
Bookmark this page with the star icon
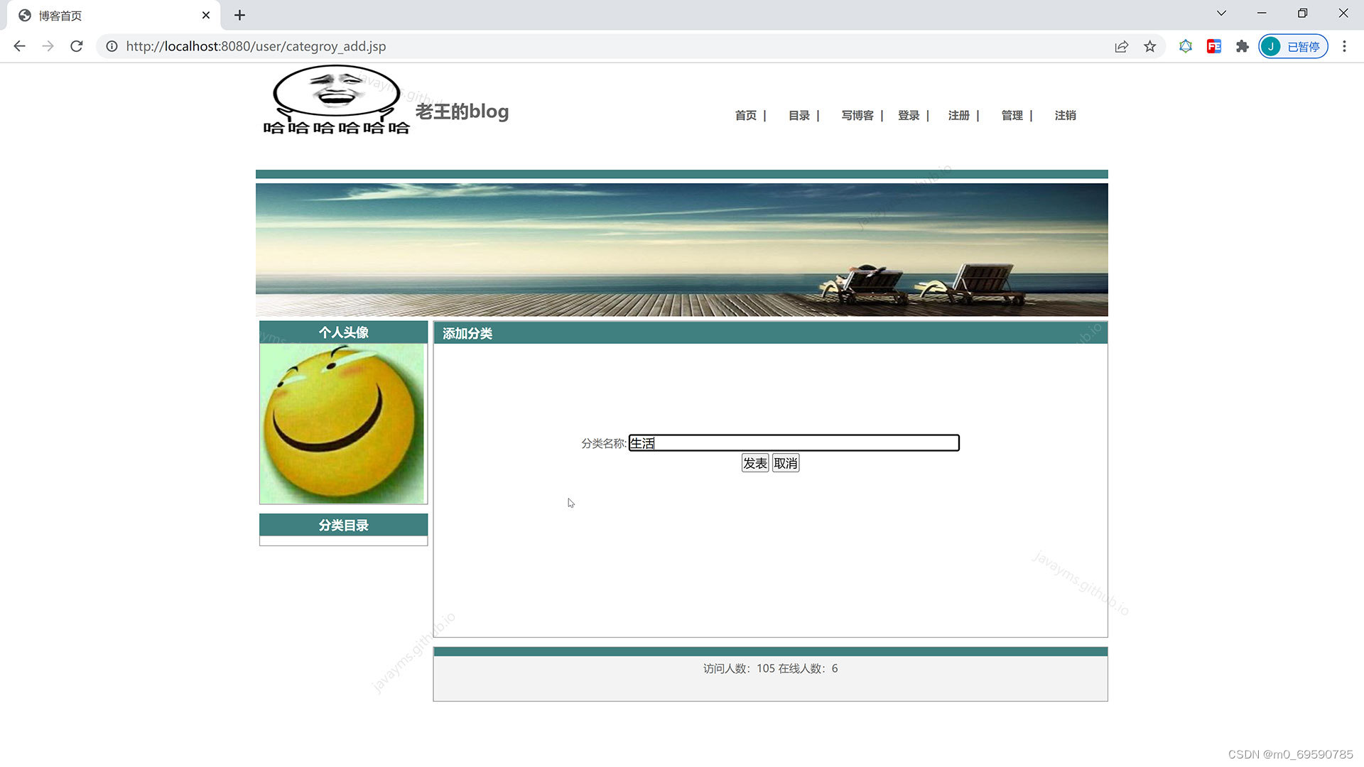[1149, 46]
